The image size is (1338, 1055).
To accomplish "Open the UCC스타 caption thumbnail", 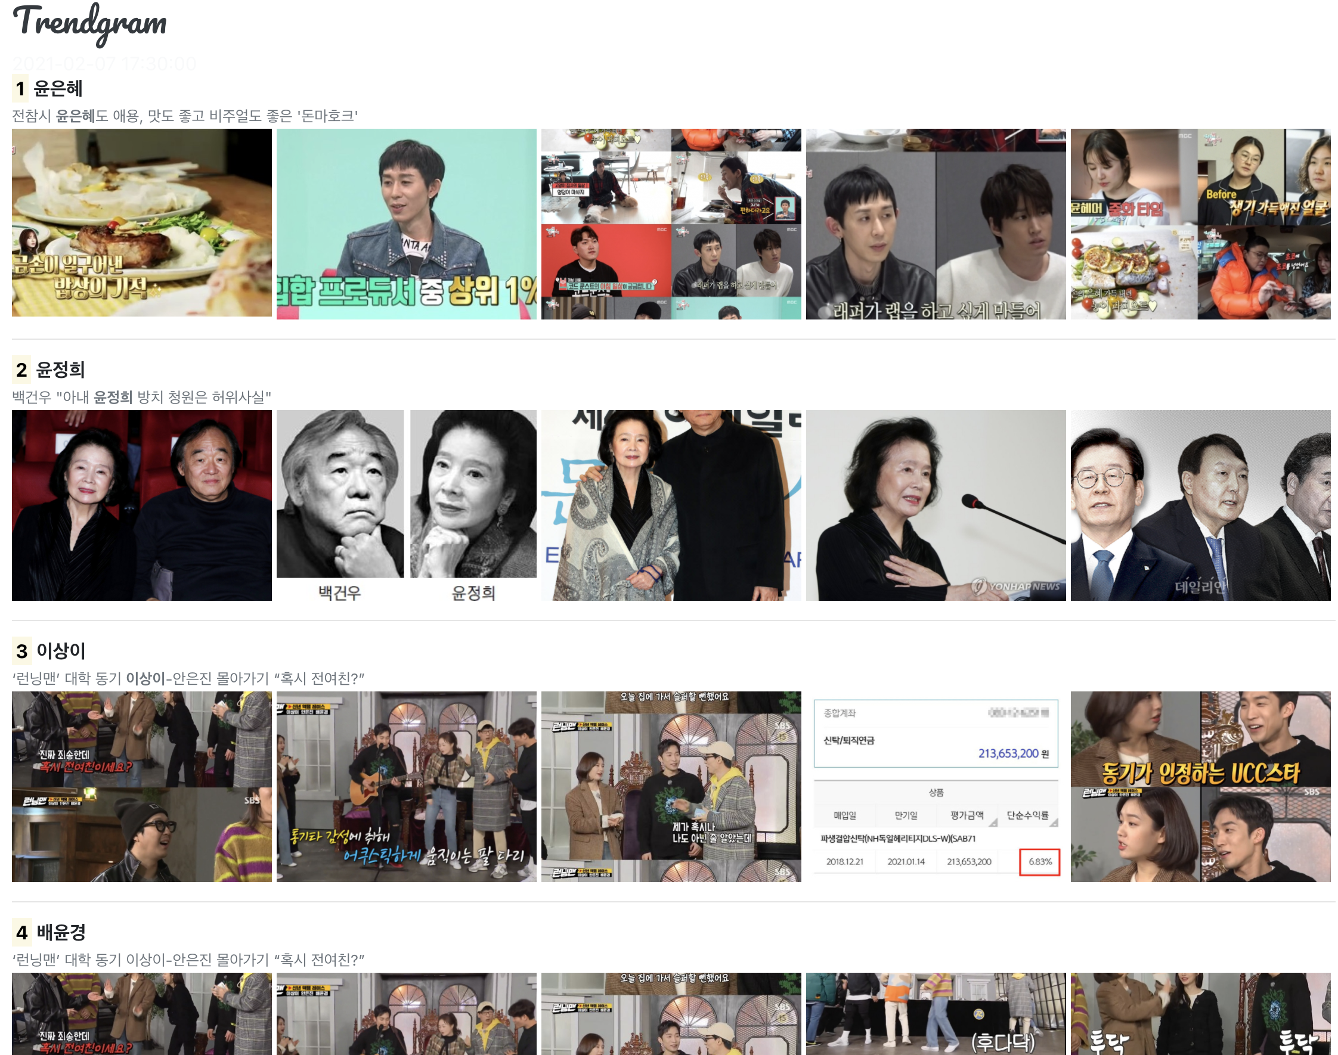I will click(x=1200, y=786).
